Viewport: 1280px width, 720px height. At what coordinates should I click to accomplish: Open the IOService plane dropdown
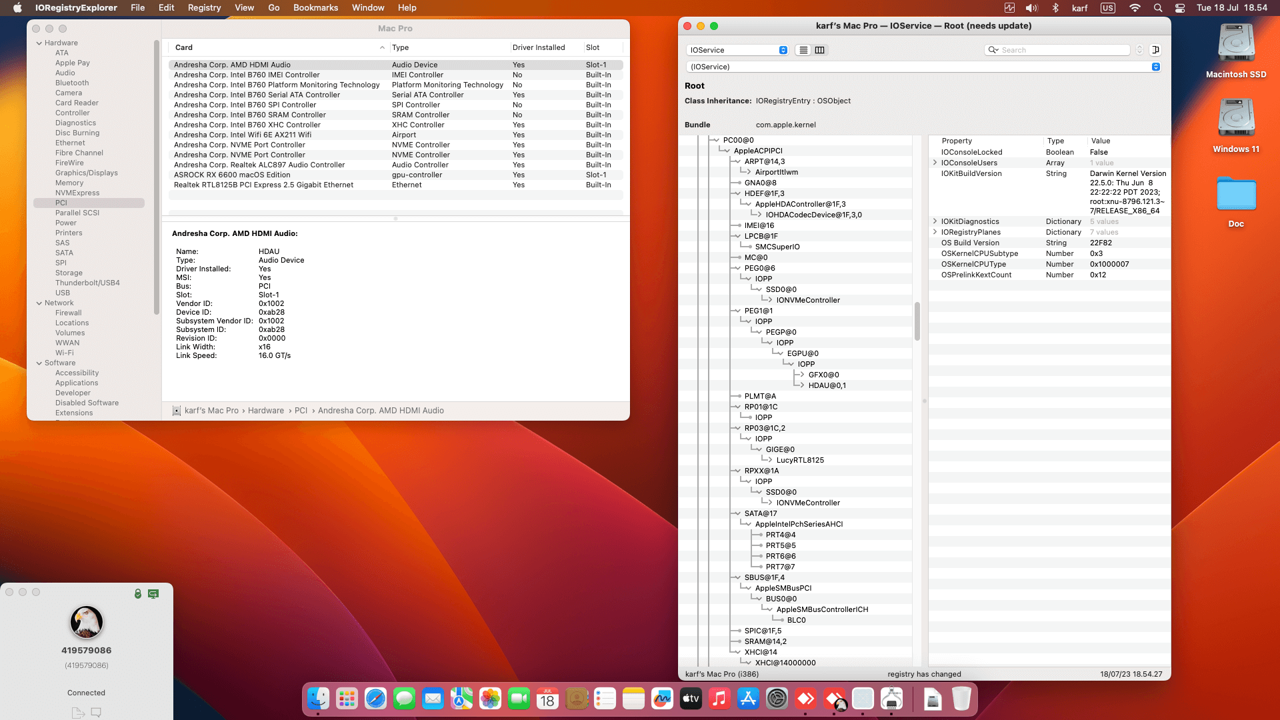737,50
